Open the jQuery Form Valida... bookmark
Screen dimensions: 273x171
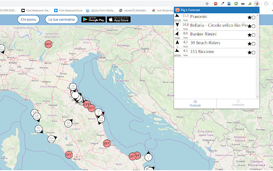(x=101, y=10)
